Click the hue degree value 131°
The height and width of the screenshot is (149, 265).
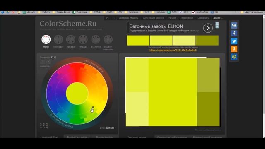click(53, 57)
